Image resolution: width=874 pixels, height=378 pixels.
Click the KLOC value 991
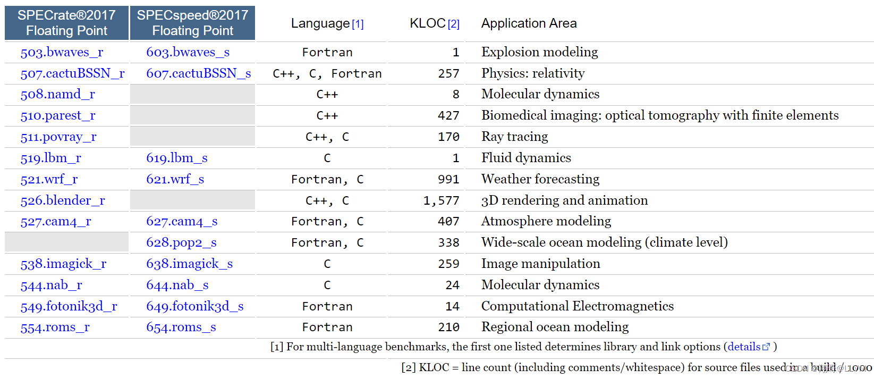[449, 179]
